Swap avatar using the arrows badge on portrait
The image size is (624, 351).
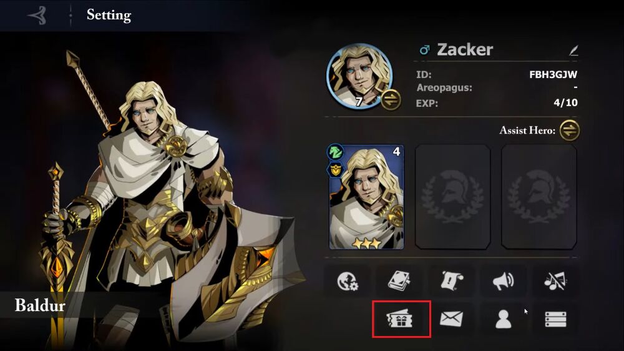391,100
